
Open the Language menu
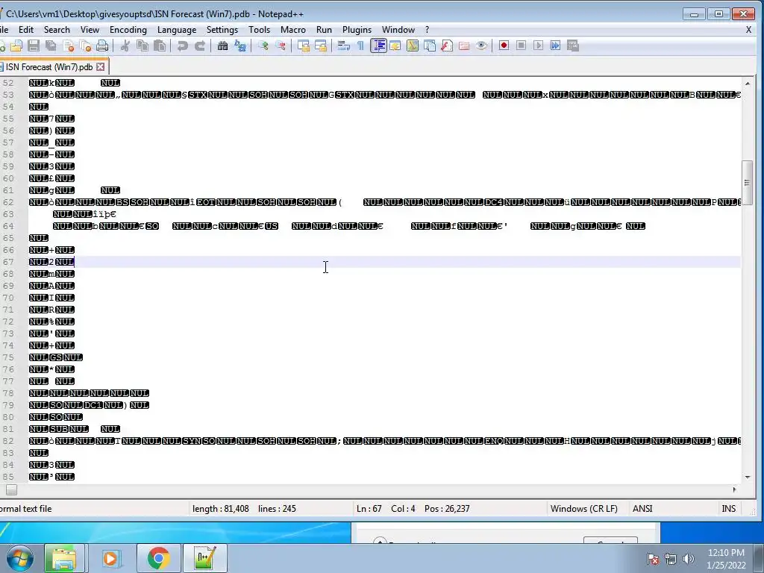[x=177, y=30]
